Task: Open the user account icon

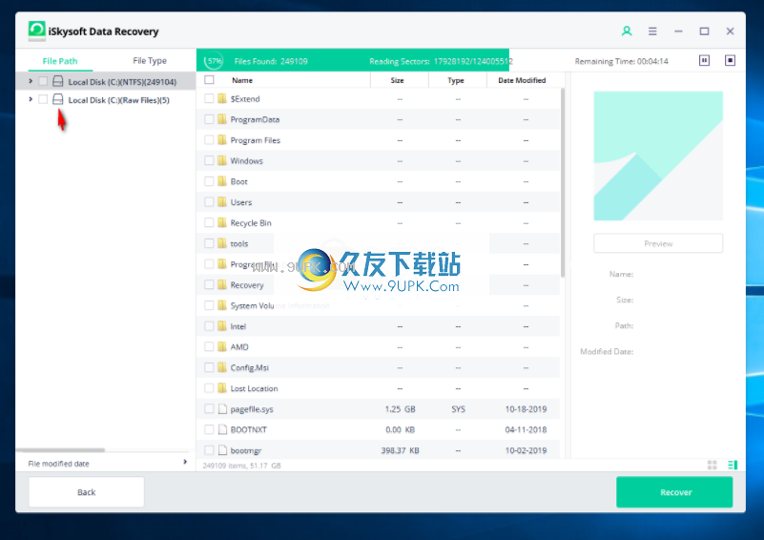Action: coord(627,31)
